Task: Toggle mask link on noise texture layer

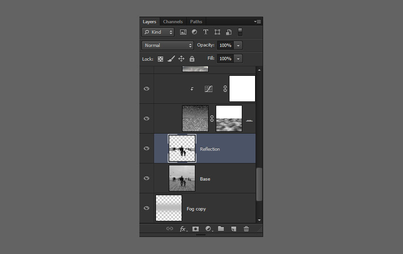Action: point(212,118)
